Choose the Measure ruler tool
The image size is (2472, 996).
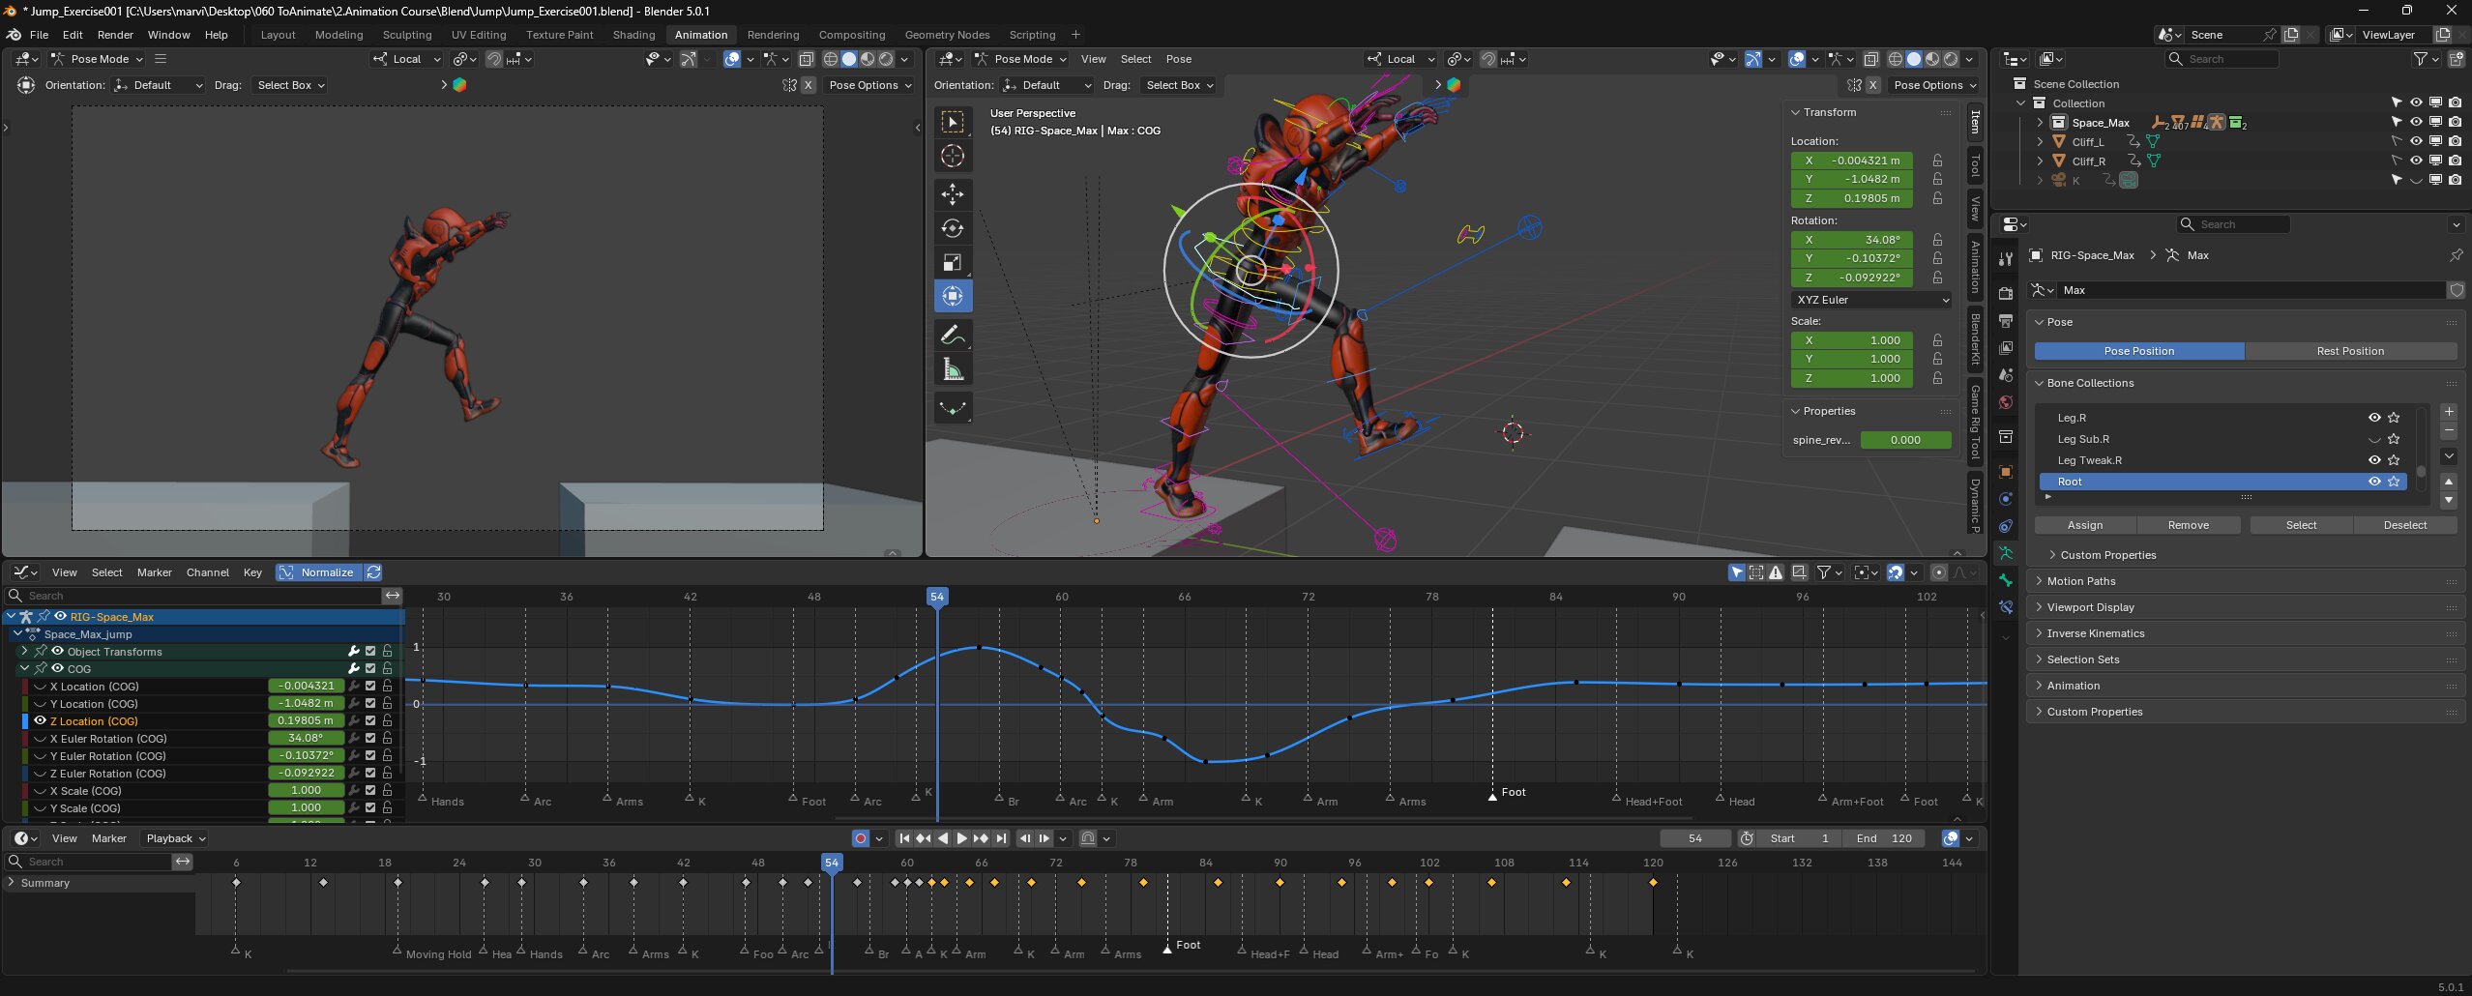click(953, 369)
